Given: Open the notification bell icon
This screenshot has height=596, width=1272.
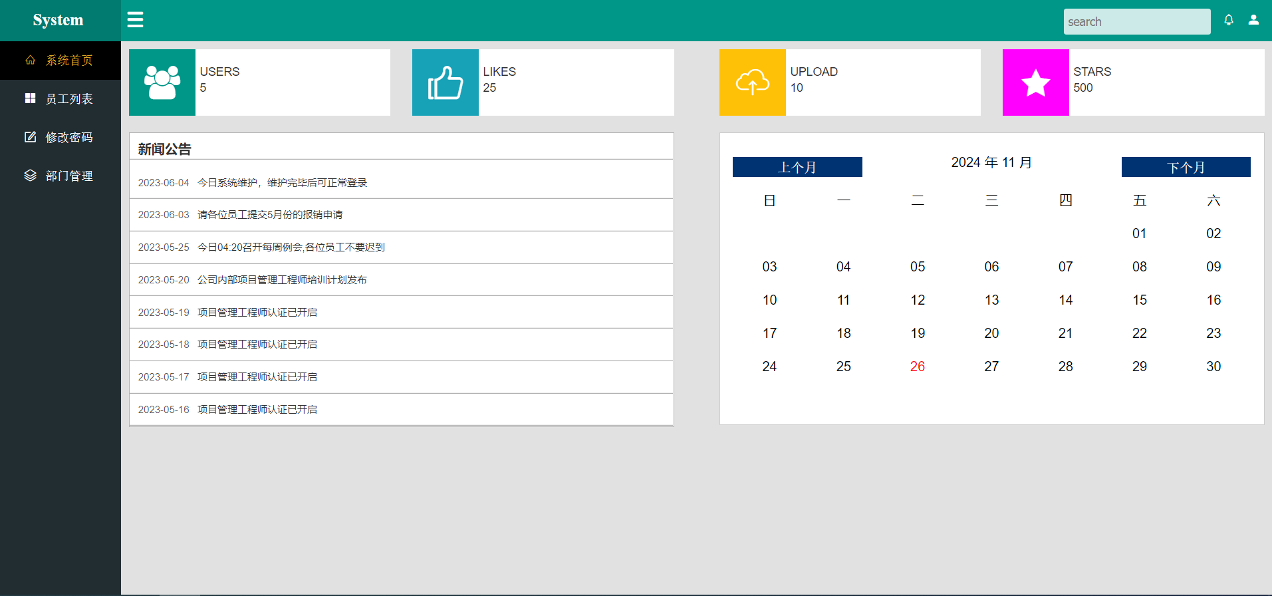Looking at the screenshot, I should pyautogui.click(x=1229, y=20).
